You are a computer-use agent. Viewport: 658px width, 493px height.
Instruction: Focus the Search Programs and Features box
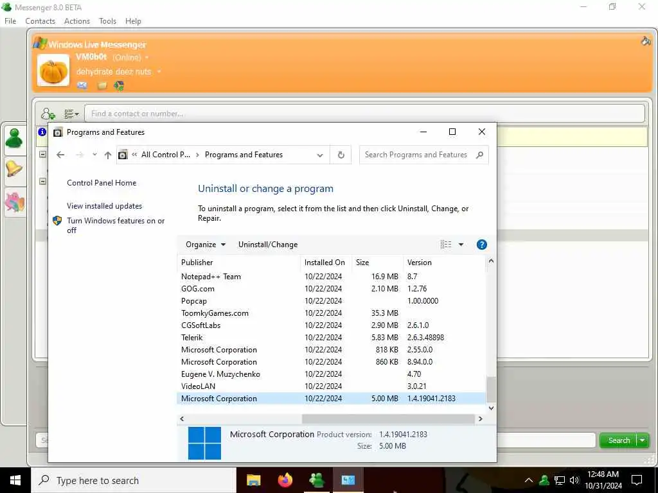424,155
